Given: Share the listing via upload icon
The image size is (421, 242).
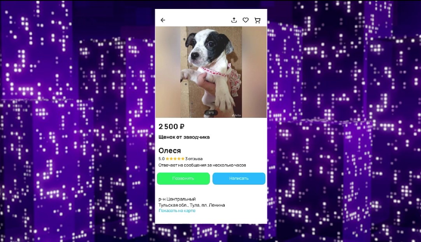Looking at the screenshot, I should (234, 20).
